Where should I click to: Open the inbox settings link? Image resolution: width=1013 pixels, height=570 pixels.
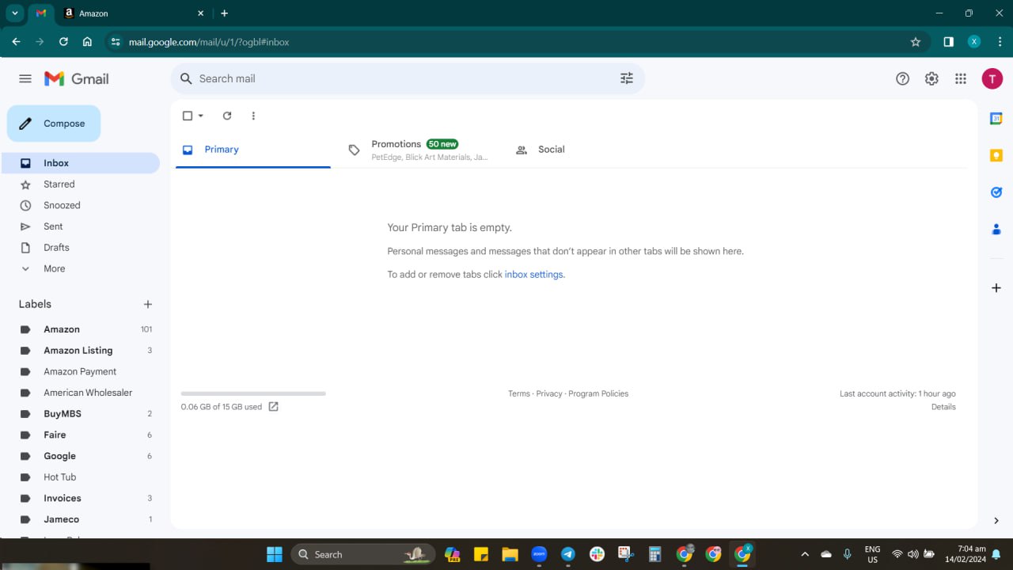(534, 274)
